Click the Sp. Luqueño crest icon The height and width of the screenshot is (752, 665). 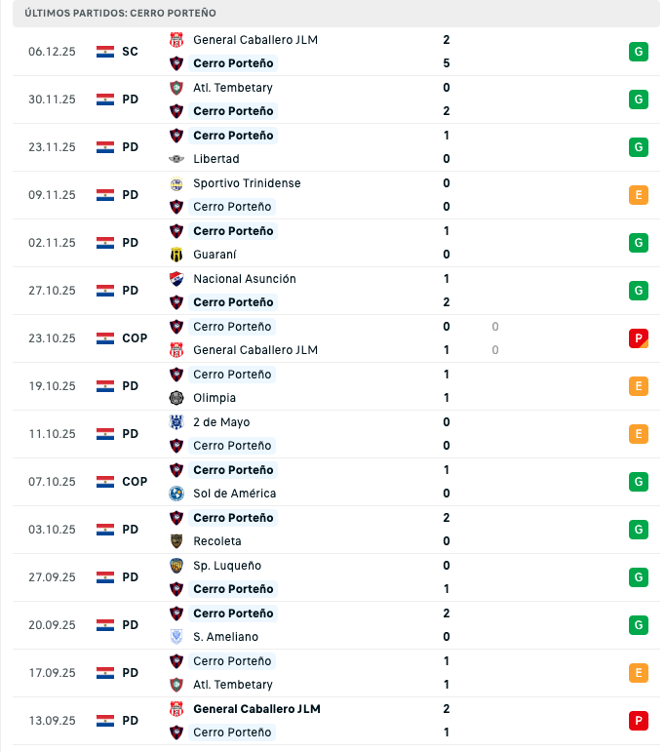[x=176, y=566]
